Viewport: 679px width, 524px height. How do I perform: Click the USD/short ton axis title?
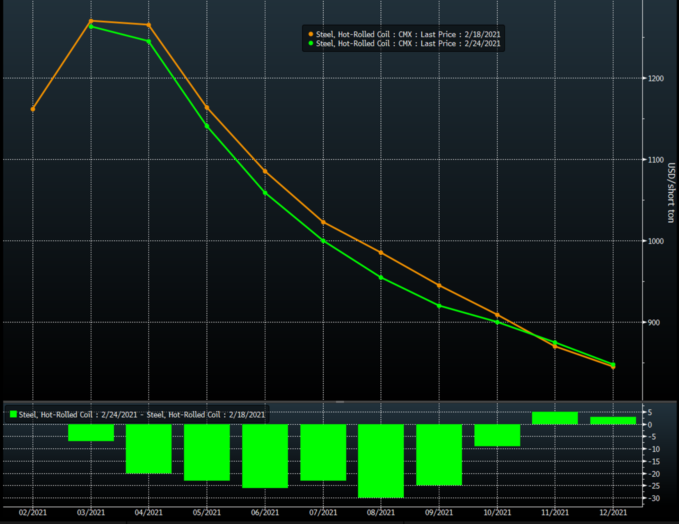coord(671,193)
